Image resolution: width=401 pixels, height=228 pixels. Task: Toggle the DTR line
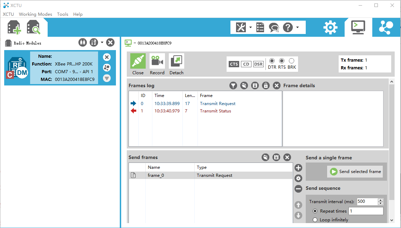pyautogui.click(x=272, y=61)
